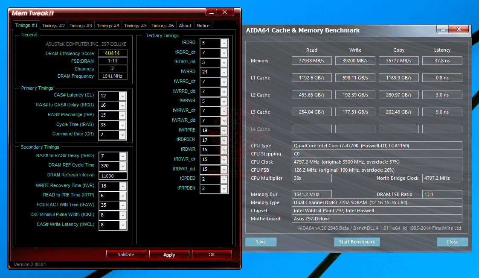This screenshot has height=278, width=479.
Task: Open the tPRPDEN dropdown
Action: (224, 189)
